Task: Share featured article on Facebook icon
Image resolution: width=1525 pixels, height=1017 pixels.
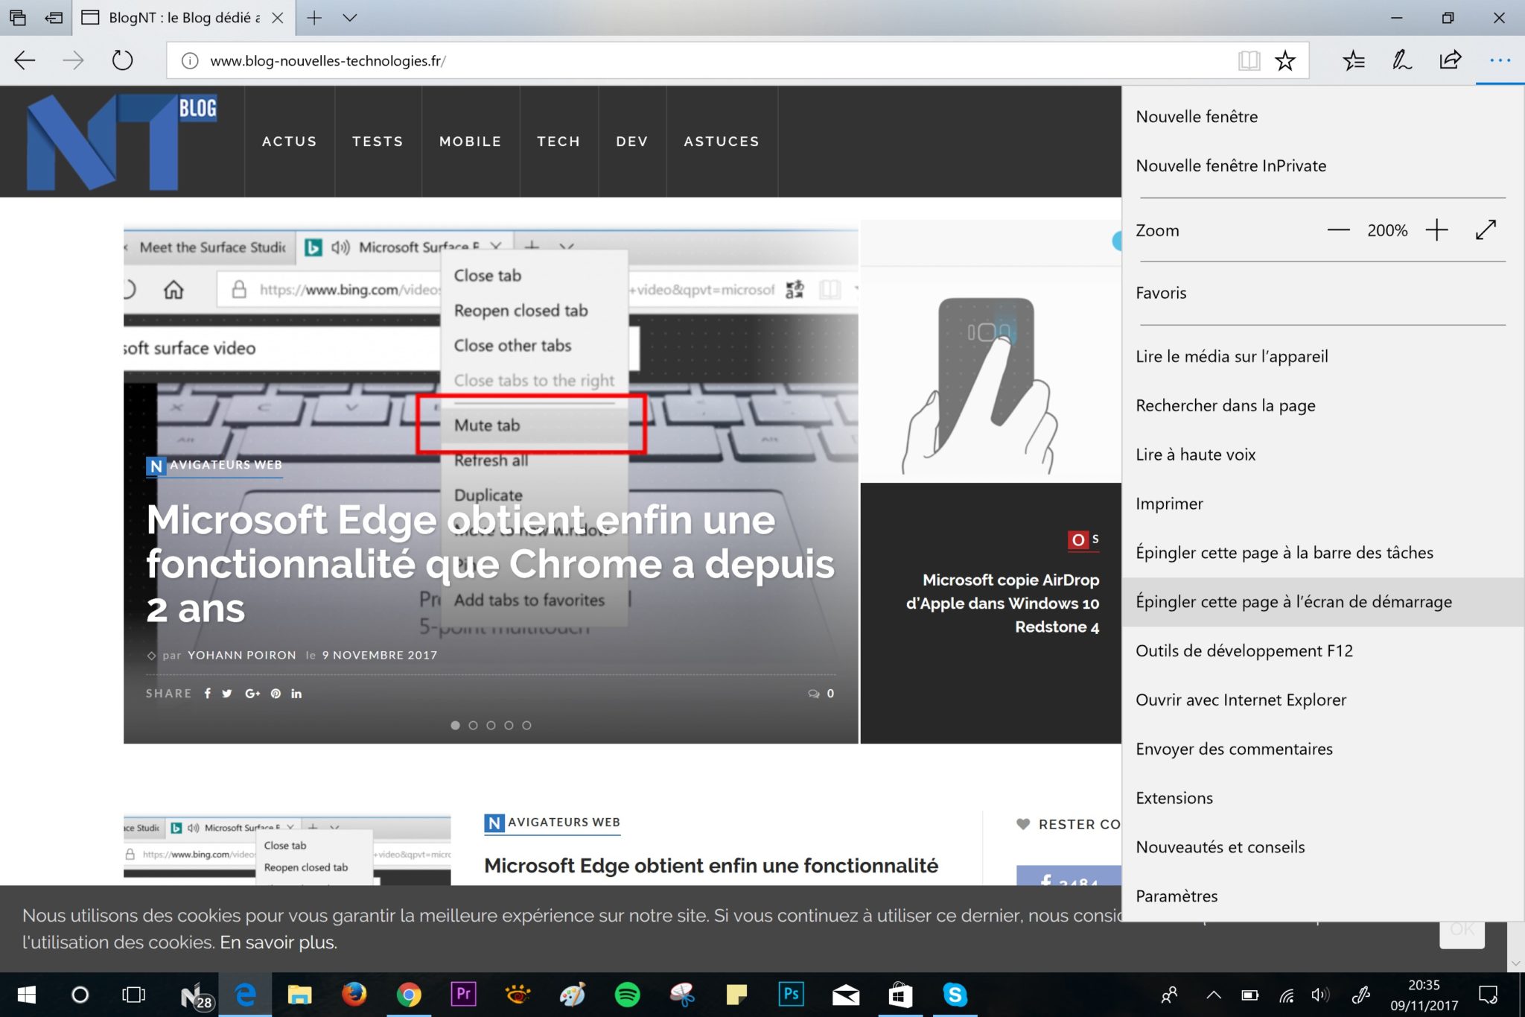Action: point(208,694)
